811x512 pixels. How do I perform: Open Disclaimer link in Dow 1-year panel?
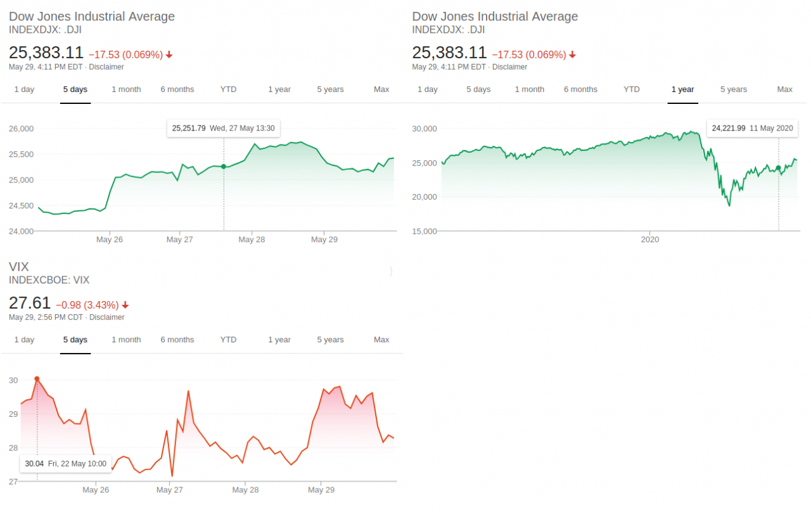[x=509, y=67]
